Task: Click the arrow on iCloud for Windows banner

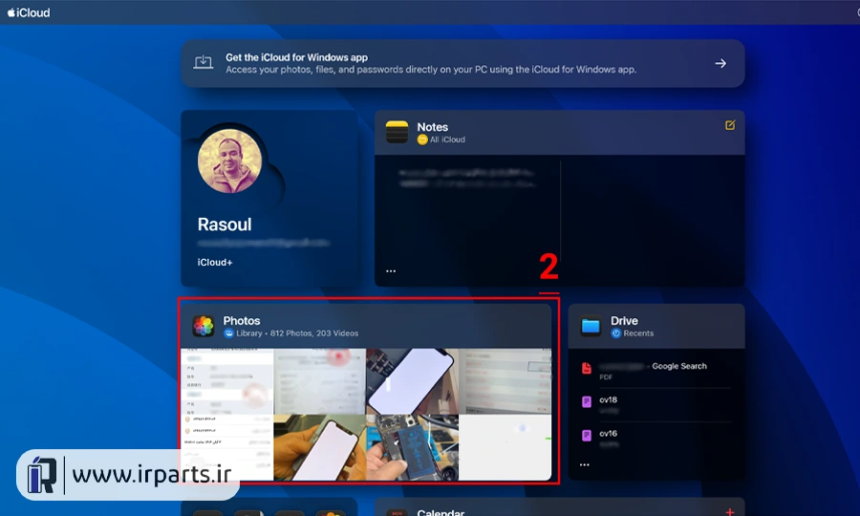Action: point(720,64)
